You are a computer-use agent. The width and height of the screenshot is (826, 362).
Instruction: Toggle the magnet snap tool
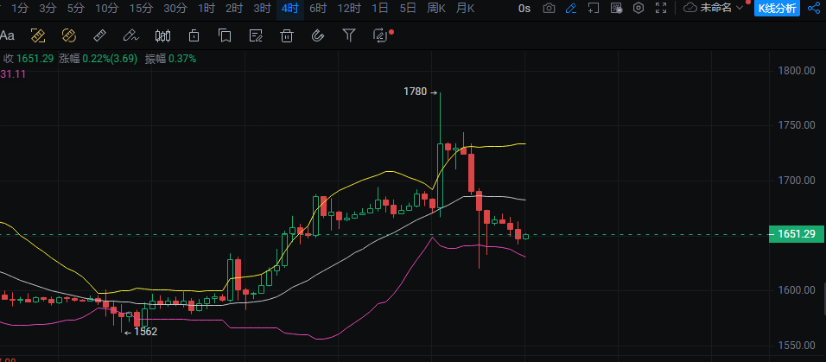(317, 35)
